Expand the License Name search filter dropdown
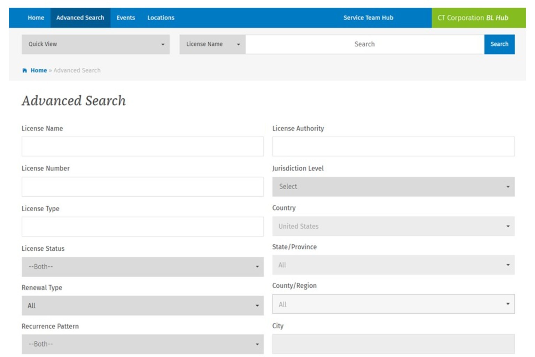The image size is (535, 357). tap(212, 44)
